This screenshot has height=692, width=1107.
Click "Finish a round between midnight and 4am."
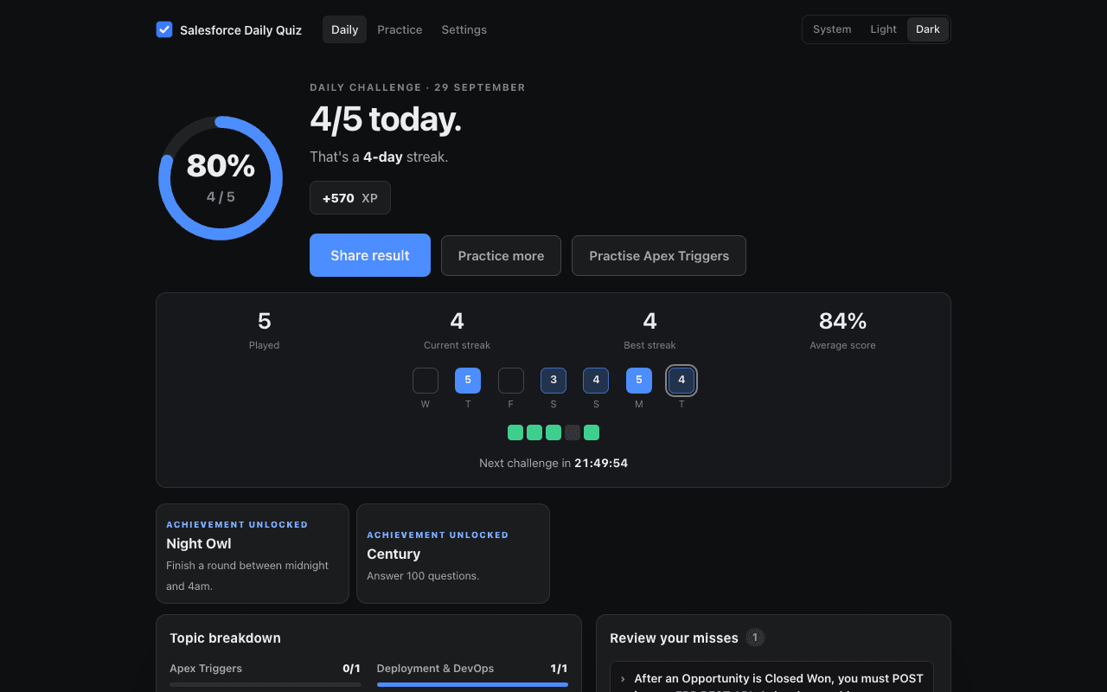[247, 575]
